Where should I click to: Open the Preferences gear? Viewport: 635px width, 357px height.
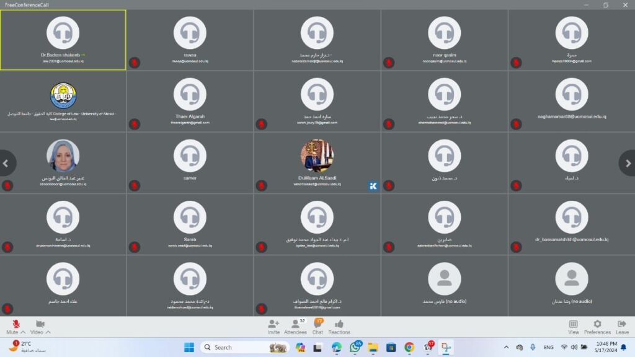[597, 324]
